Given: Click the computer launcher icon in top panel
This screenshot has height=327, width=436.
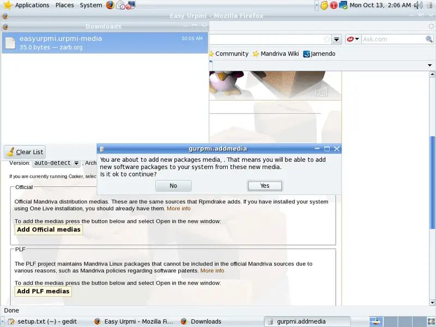Looking at the screenshot, I should tap(130, 5).
